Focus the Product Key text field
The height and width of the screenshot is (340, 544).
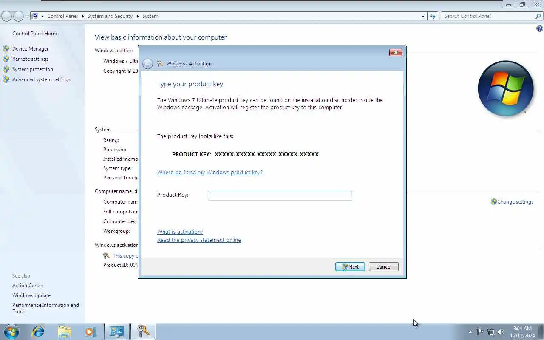pos(280,195)
